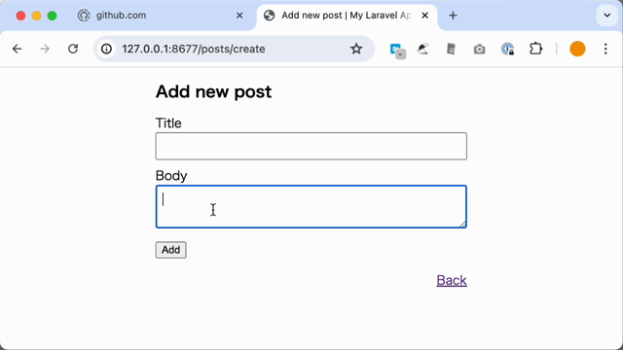Select the Add new post tab
Viewport: 623px width, 350px height.
click(x=347, y=16)
